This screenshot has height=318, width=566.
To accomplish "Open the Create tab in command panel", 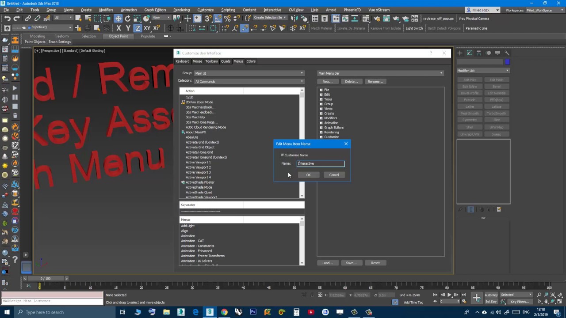I will [x=460, y=53].
